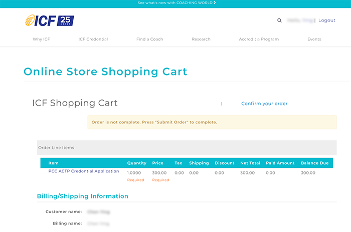Click the Balance Due column header

(x=314, y=163)
